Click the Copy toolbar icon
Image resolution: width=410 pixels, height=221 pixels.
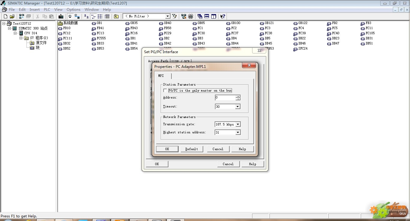[x=45, y=17]
